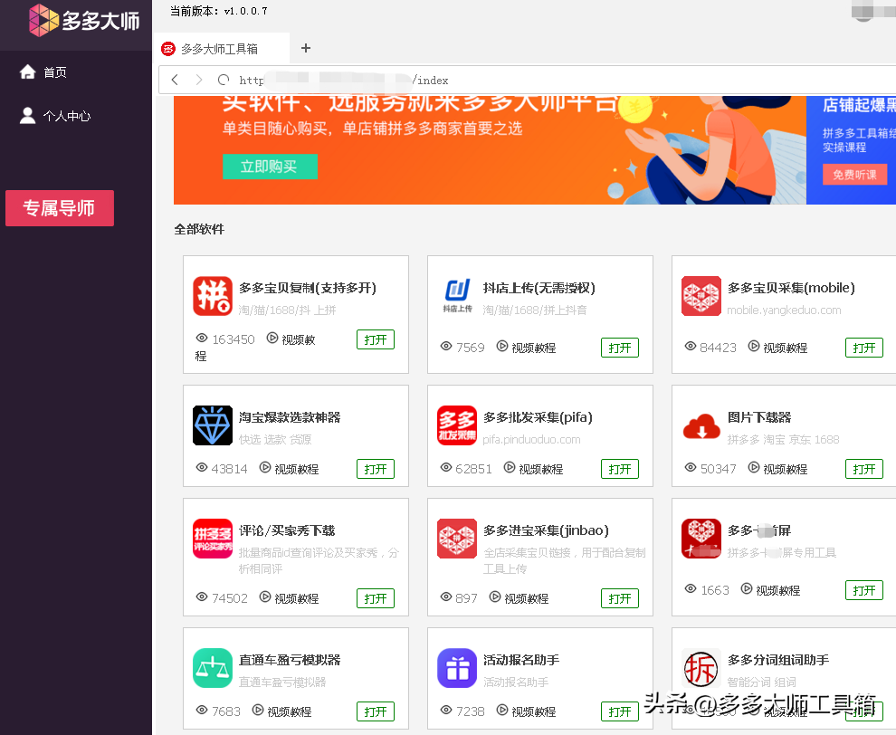Open the 图片下载器 cloud download icon

pyautogui.click(x=701, y=424)
